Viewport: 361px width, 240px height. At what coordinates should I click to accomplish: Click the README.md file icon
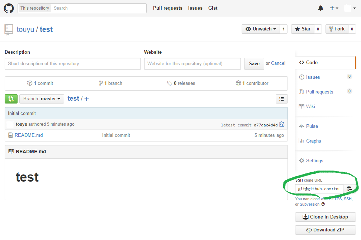pyautogui.click(x=10, y=135)
